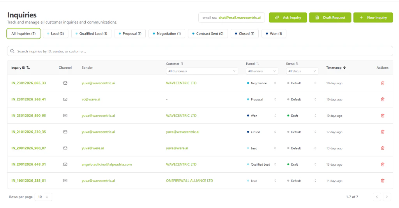Click email channel icon for IN_20012026_908_07

pos(65,148)
